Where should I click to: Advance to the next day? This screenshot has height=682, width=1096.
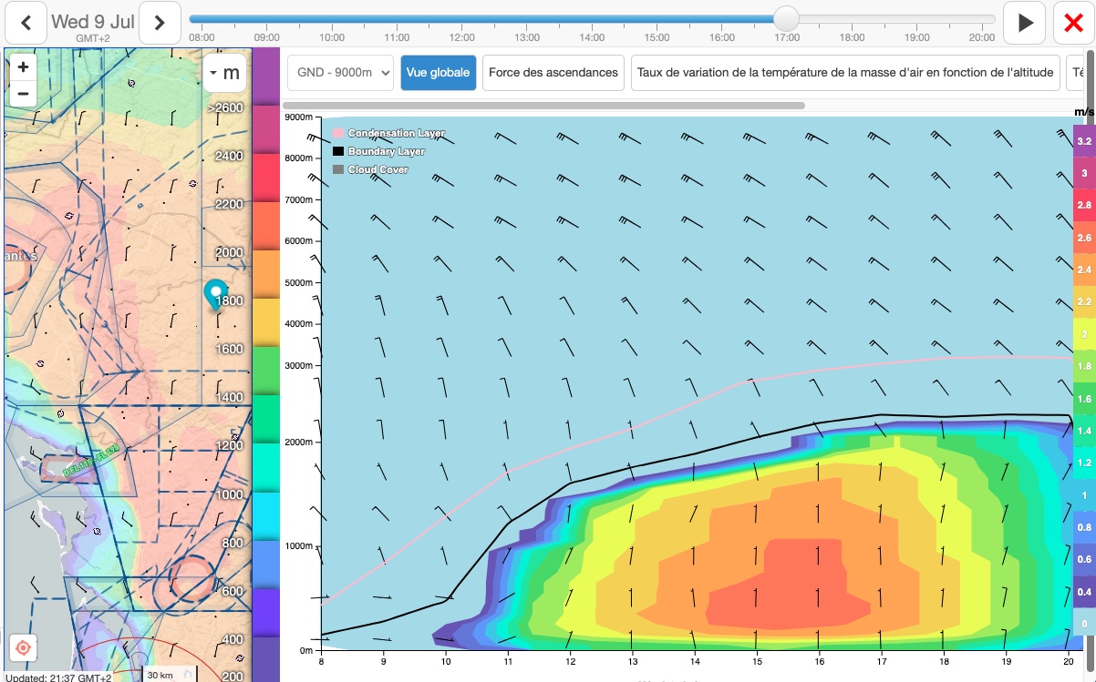[160, 23]
